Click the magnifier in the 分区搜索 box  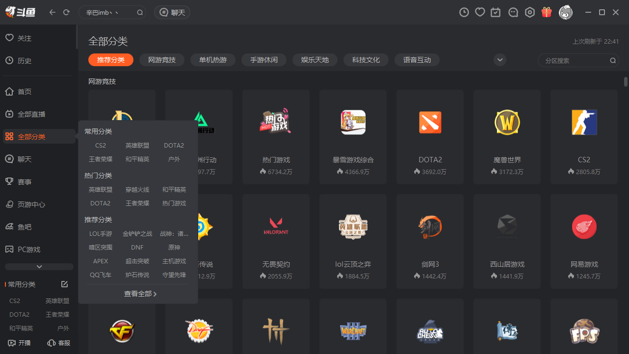(x=613, y=61)
